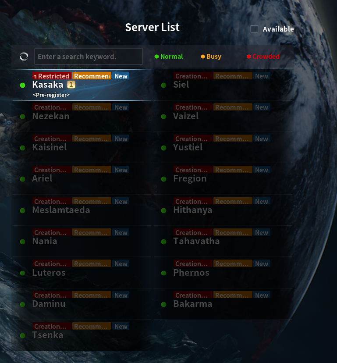The image size is (337, 363).
Task: Click the green status dot beside Kasaka
Action: pyautogui.click(x=23, y=85)
